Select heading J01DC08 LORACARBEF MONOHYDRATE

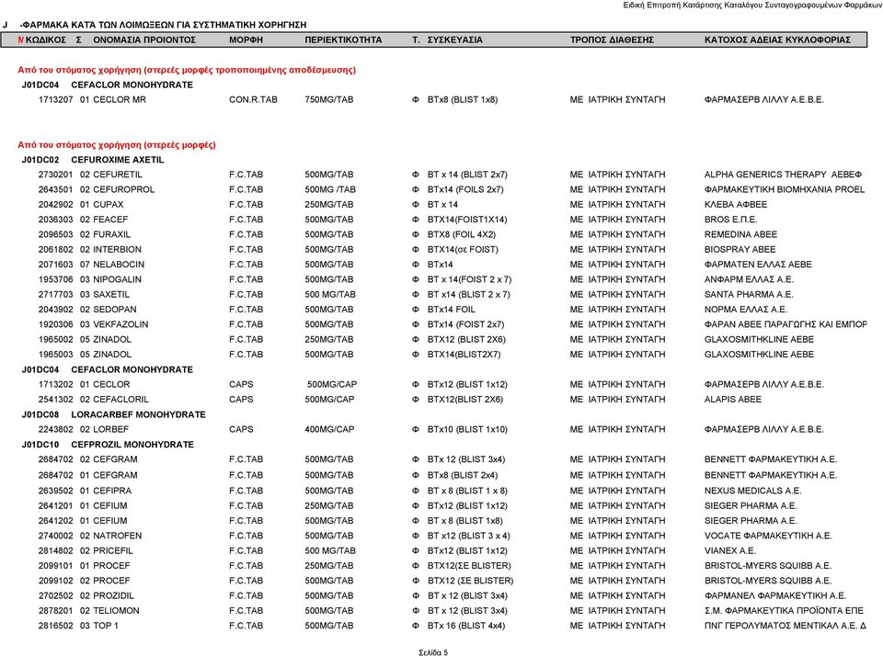[x=113, y=414]
